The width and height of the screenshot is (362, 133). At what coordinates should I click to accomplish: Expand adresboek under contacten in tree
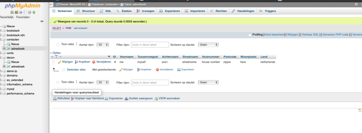4,49
